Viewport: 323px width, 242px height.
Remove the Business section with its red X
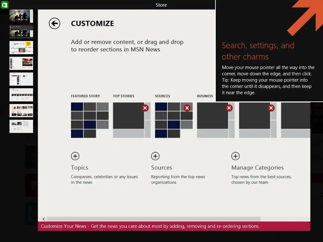(x=229, y=108)
